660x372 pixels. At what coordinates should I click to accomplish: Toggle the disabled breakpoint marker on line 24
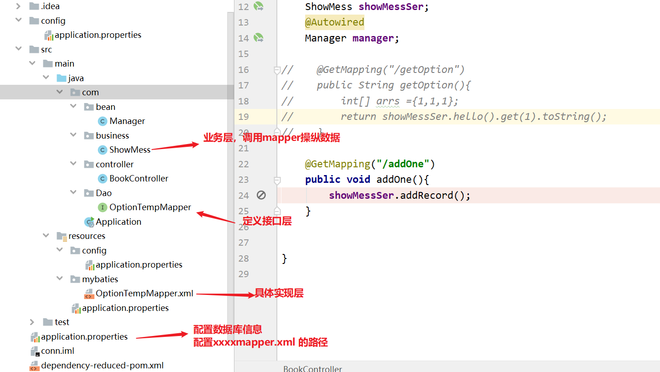[261, 195]
